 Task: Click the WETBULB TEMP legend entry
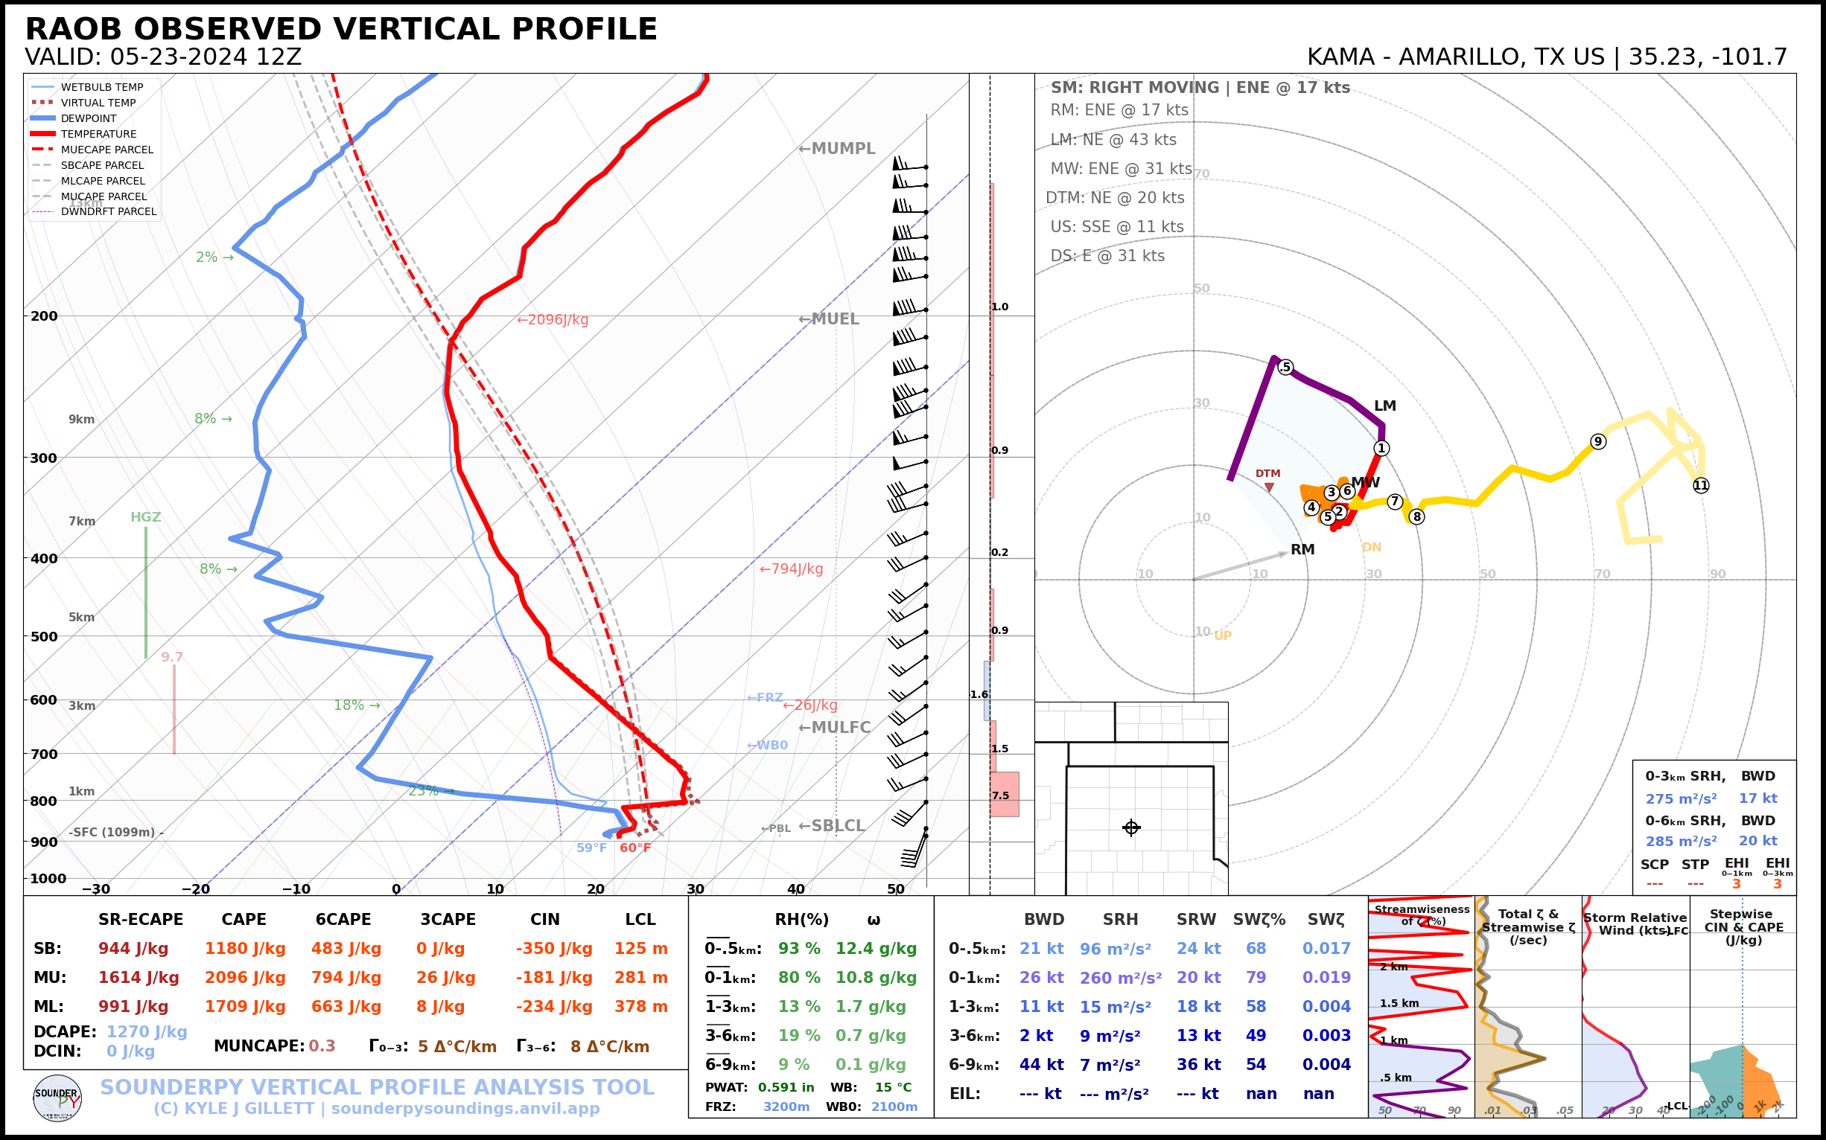click(x=102, y=88)
